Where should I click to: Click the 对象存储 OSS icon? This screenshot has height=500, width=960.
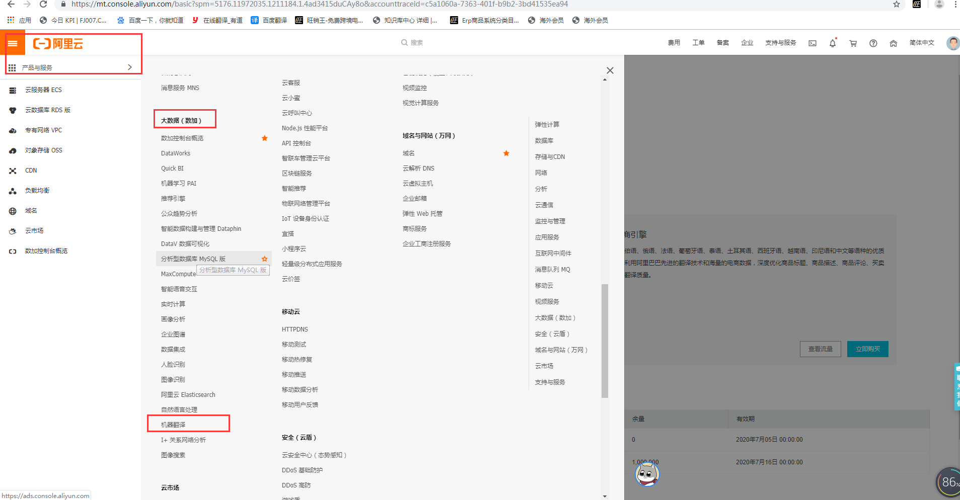point(13,150)
